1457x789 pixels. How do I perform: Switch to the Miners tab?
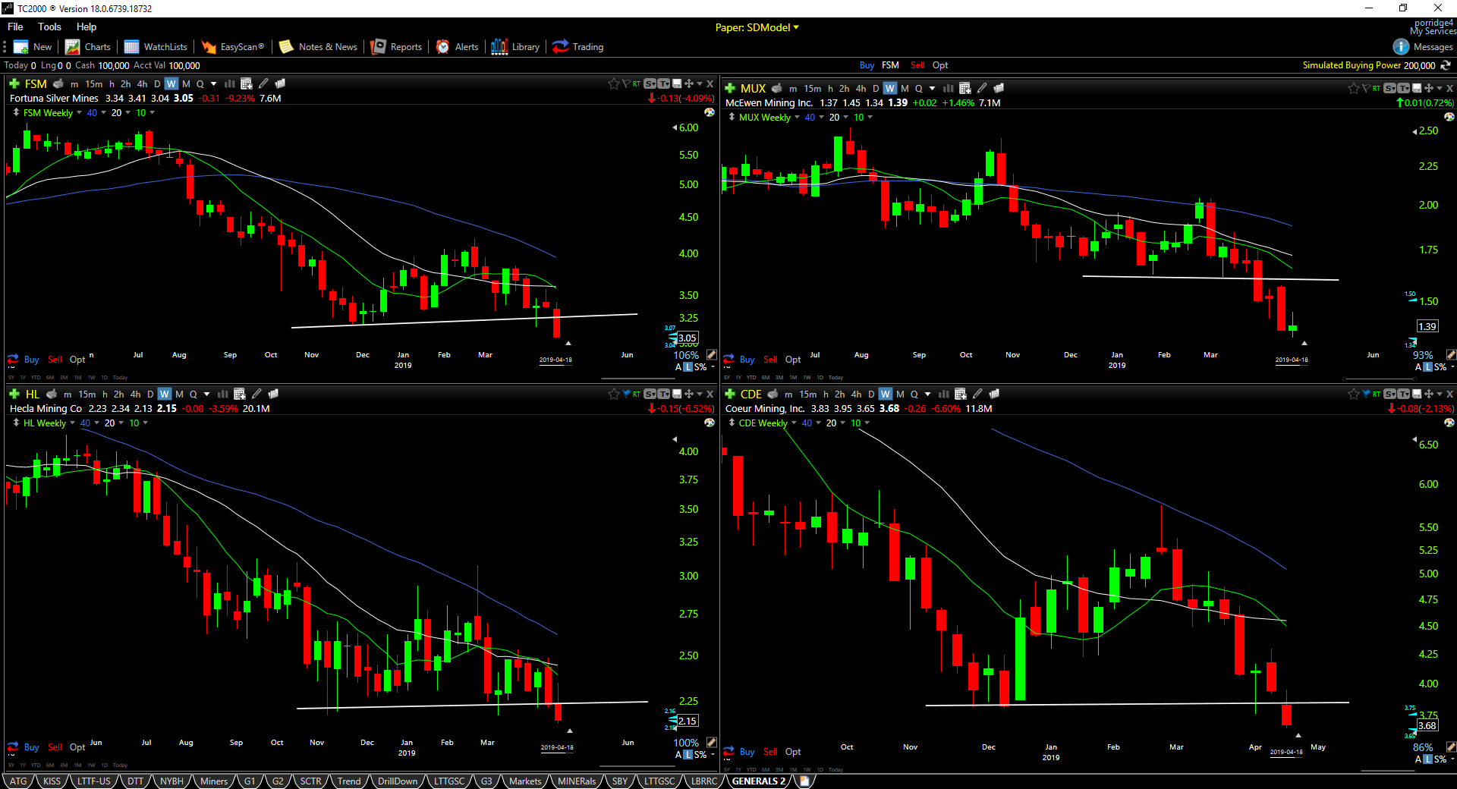tap(214, 781)
